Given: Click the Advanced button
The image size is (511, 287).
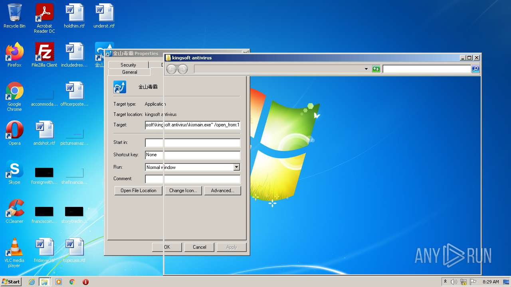Looking at the screenshot, I should pyautogui.click(x=222, y=191).
